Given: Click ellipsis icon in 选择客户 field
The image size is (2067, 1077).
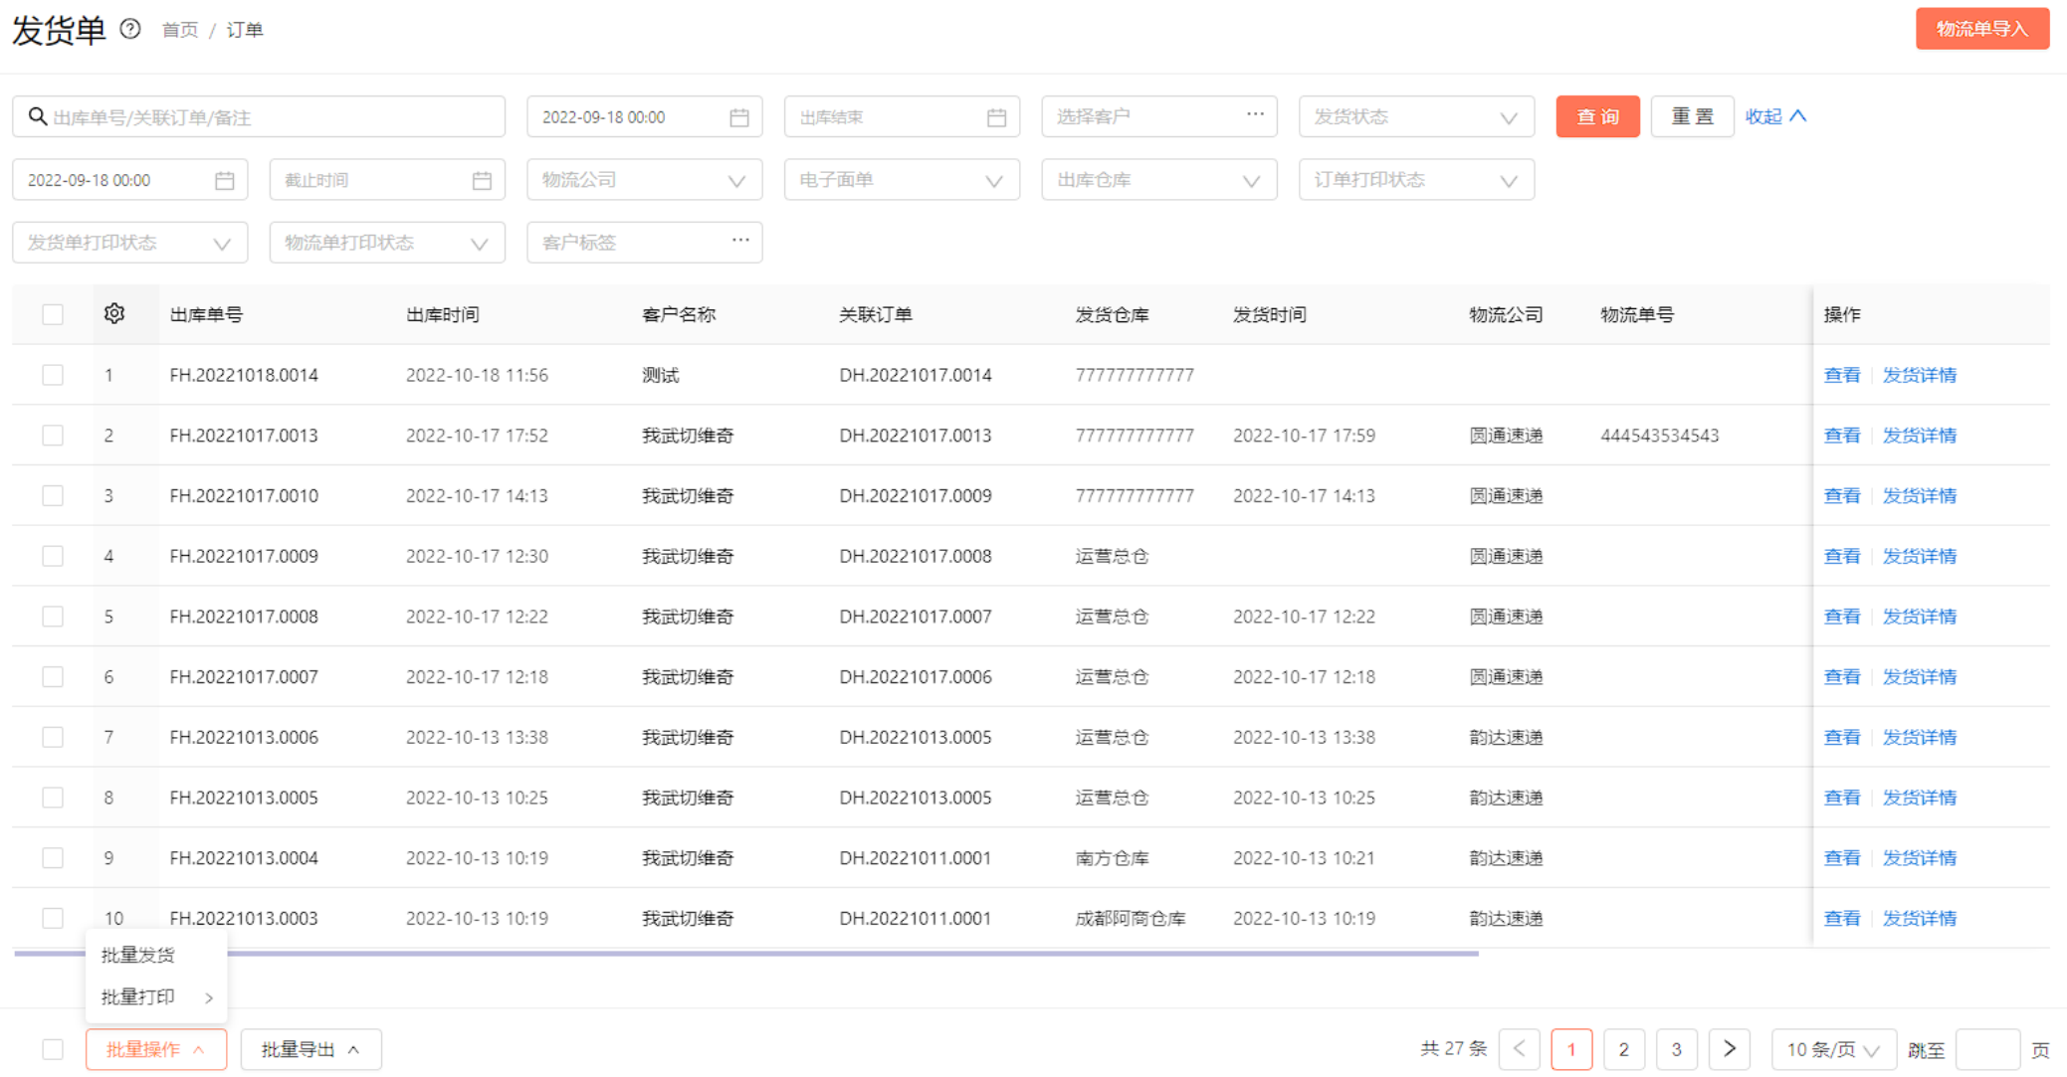Looking at the screenshot, I should 1255,114.
